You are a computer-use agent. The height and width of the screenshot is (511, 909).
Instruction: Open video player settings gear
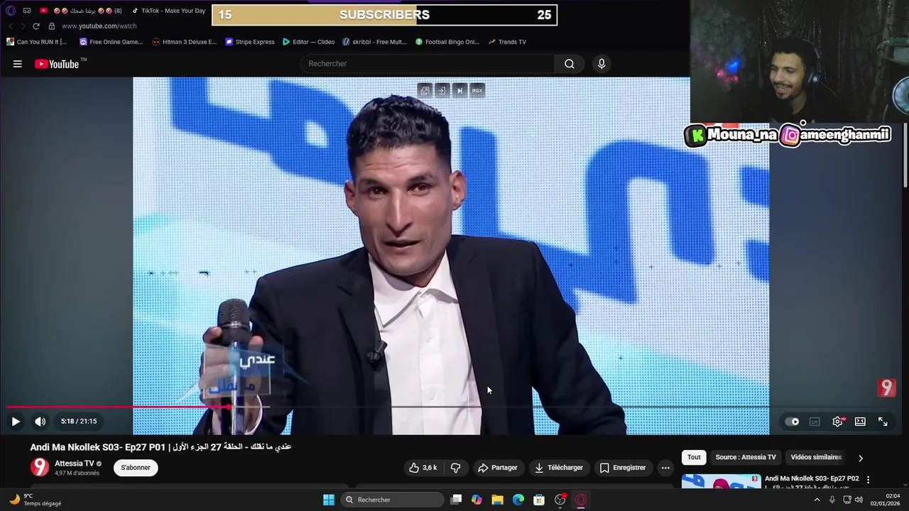[x=838, y=422]
